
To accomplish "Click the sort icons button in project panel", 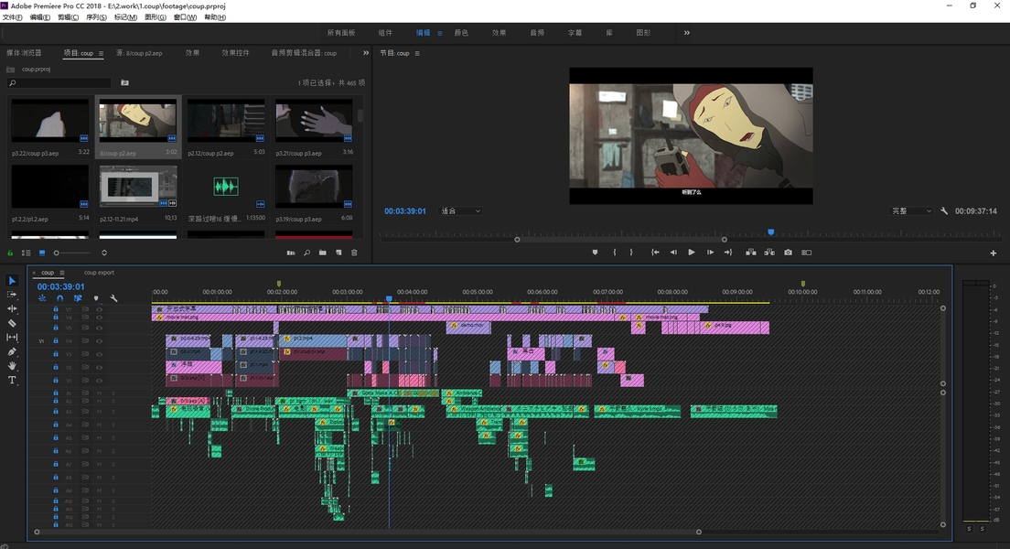I will [x=104, y=253].
